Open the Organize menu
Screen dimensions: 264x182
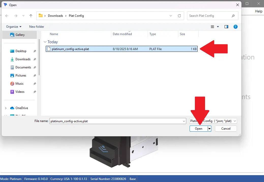[x=14, y=27]
